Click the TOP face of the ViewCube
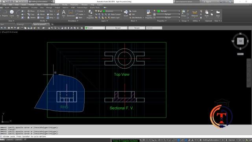Viewport: 252px width, 142px height. click(x=241, y=41)
